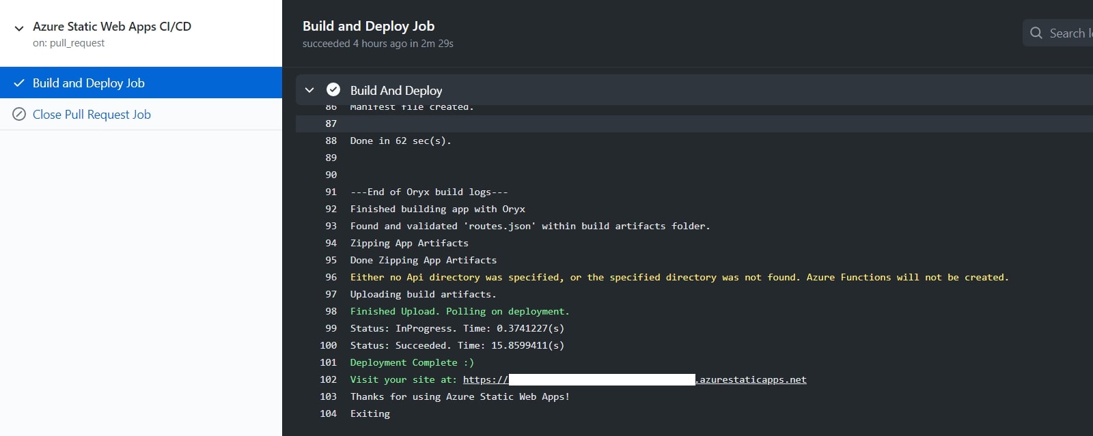1093x436 pixels.
Task: Click the success check icon of Build And Deploy step
Action: (333, 89)
